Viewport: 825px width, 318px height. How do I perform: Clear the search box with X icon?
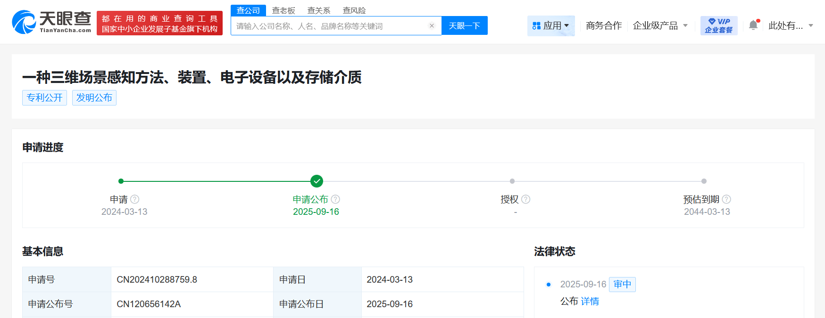tap(432, 26)
